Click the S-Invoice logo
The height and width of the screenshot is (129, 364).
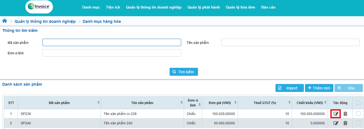tap(39, 7)
